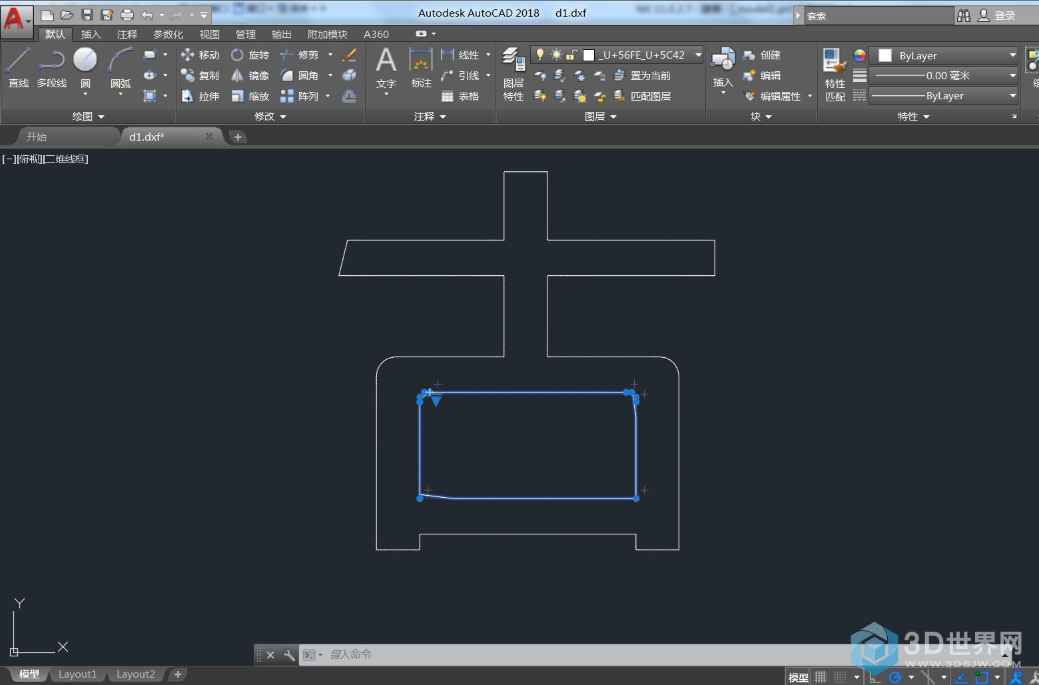Image resolution: width=1039 pixels, height=685 pixels.
Task: Expand the 块 (Block) panel
Action: [x=761, y=117]
